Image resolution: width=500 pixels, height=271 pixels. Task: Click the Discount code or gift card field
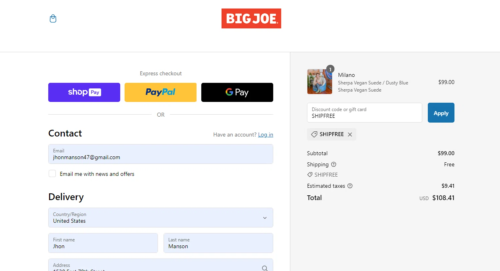364,113
